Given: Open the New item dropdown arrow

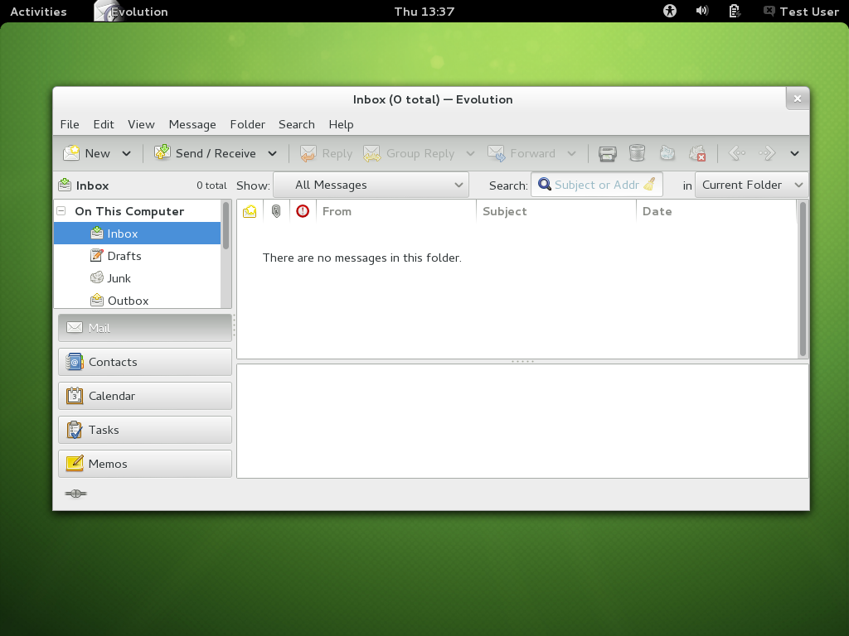Looking at the screenshot, I should click(126, 153).
